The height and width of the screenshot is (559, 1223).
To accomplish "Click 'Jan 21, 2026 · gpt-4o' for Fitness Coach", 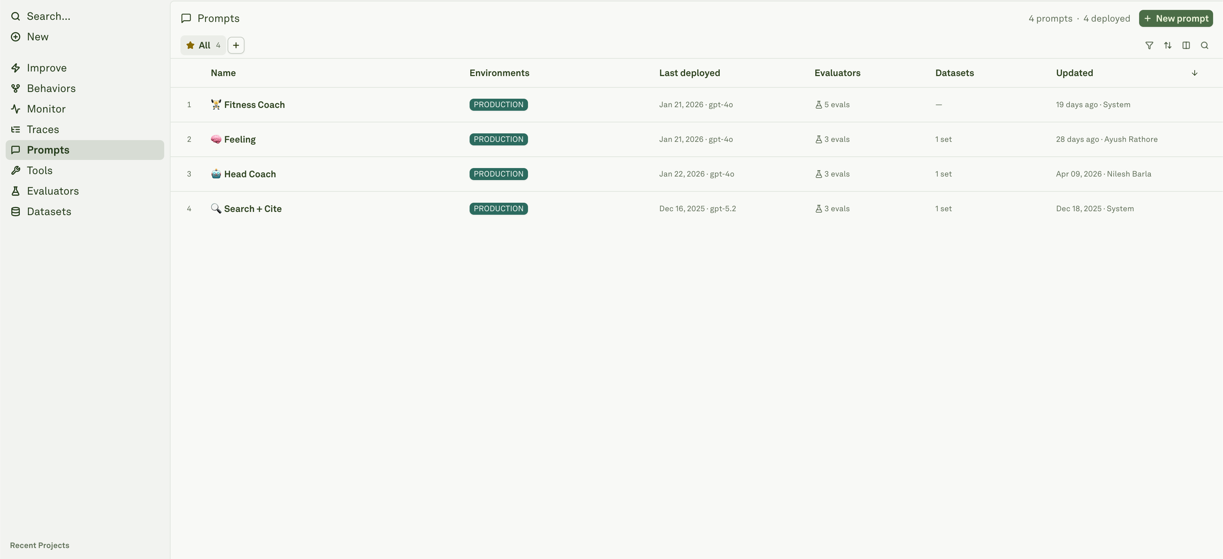I will (695, 105).
